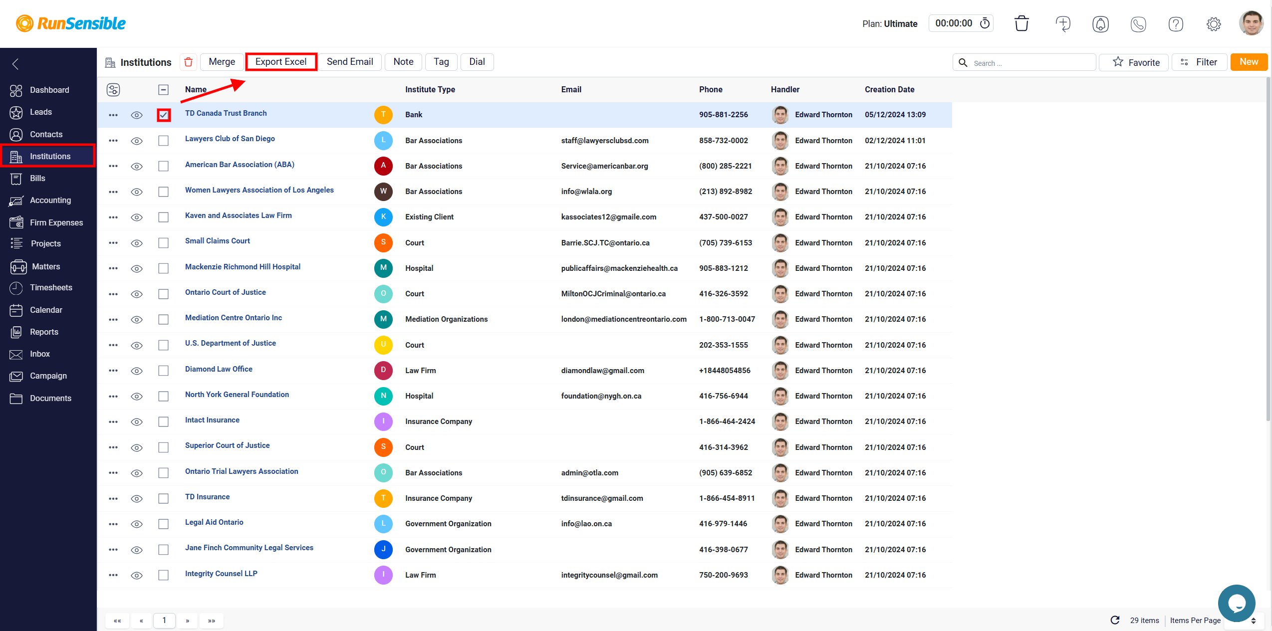Toggle the select-all header checkbox

[164, 90]
